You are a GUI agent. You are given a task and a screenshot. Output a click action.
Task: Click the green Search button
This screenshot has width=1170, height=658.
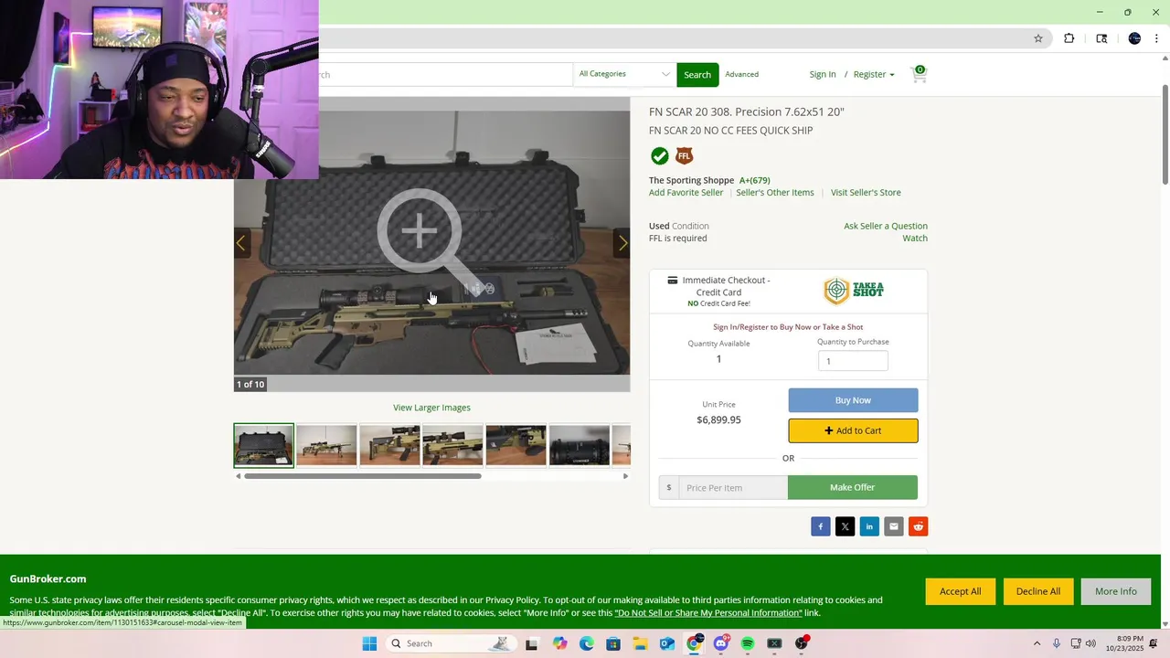pos(697,75)
